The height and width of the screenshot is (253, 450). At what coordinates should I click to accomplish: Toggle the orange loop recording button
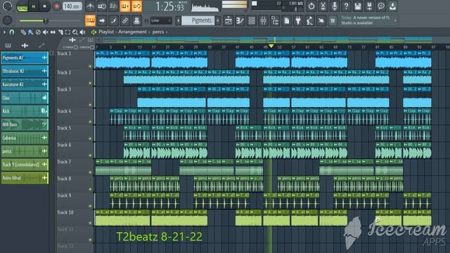click(x=136, y=6)
